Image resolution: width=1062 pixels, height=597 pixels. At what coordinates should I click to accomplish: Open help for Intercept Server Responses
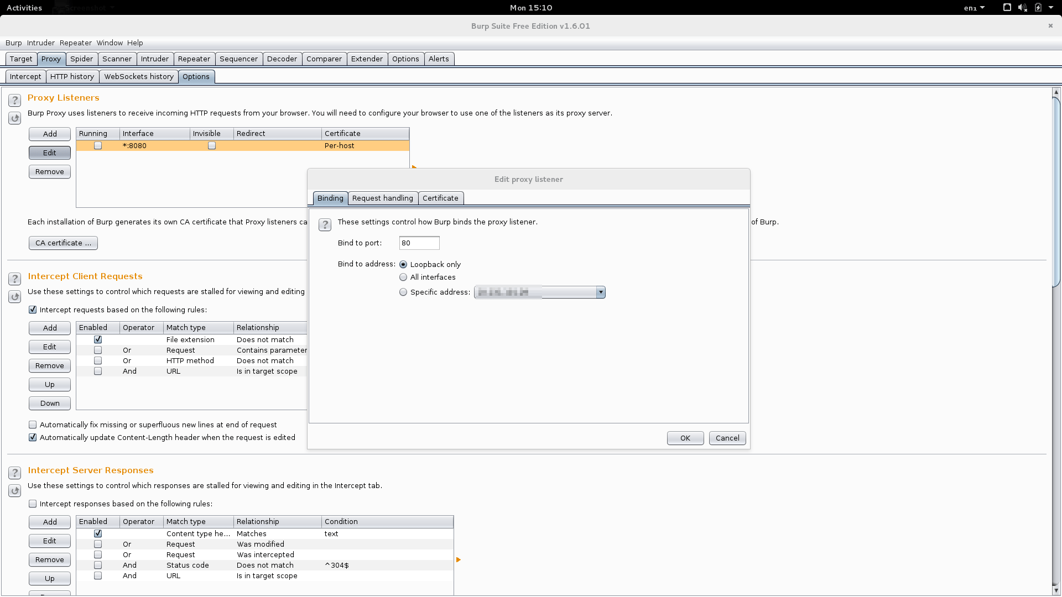[14, 473]
